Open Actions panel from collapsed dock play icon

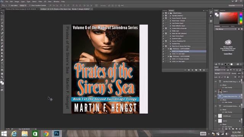[x=211, y=16]
